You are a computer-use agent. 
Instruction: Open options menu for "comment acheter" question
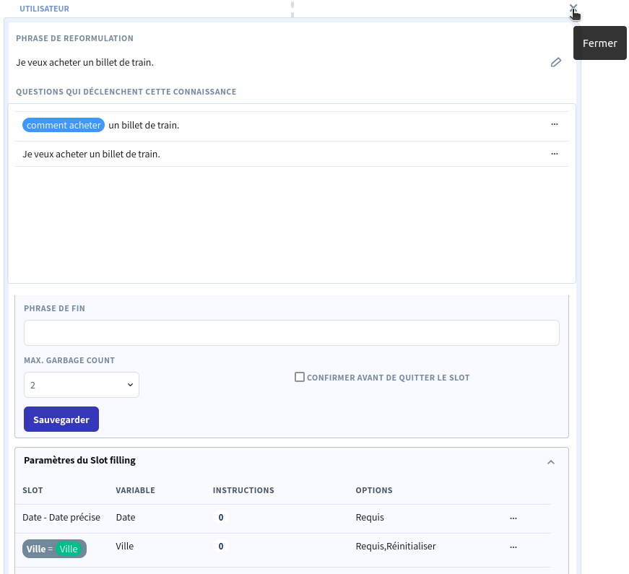[555, 125]
